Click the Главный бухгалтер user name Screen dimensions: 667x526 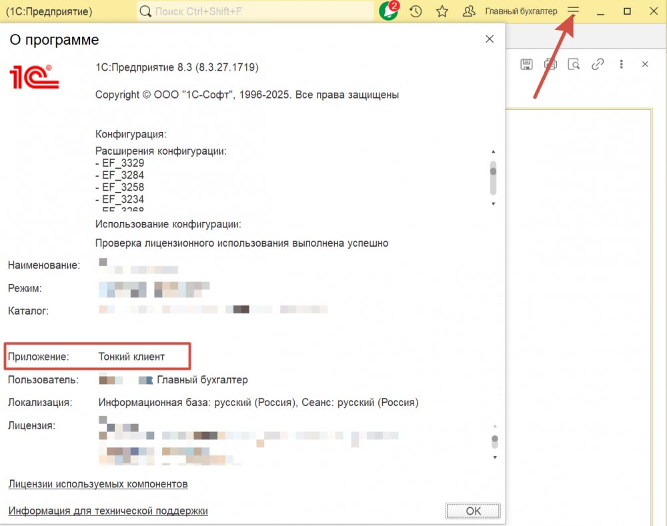click(x=521, y=11)
